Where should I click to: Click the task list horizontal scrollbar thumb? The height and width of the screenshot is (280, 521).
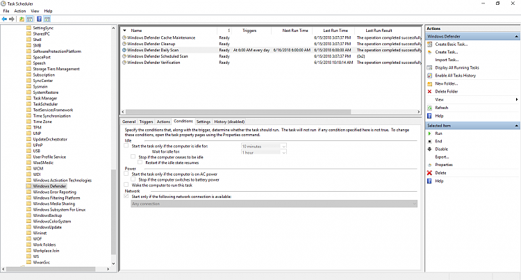click(238, 112)
